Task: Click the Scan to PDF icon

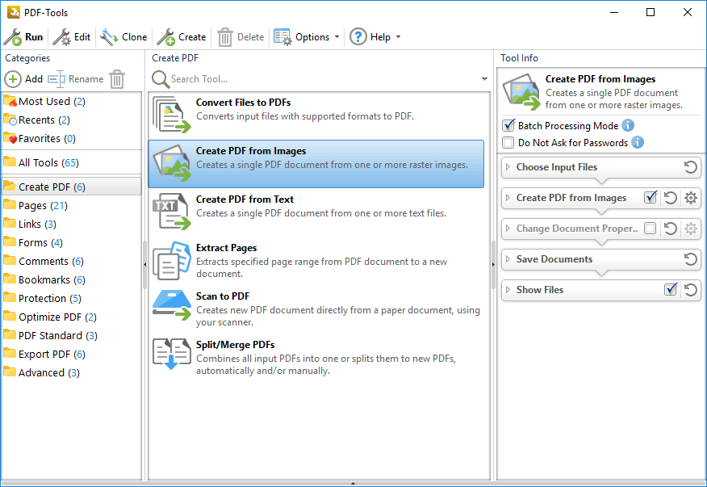Action: [172, 305]
